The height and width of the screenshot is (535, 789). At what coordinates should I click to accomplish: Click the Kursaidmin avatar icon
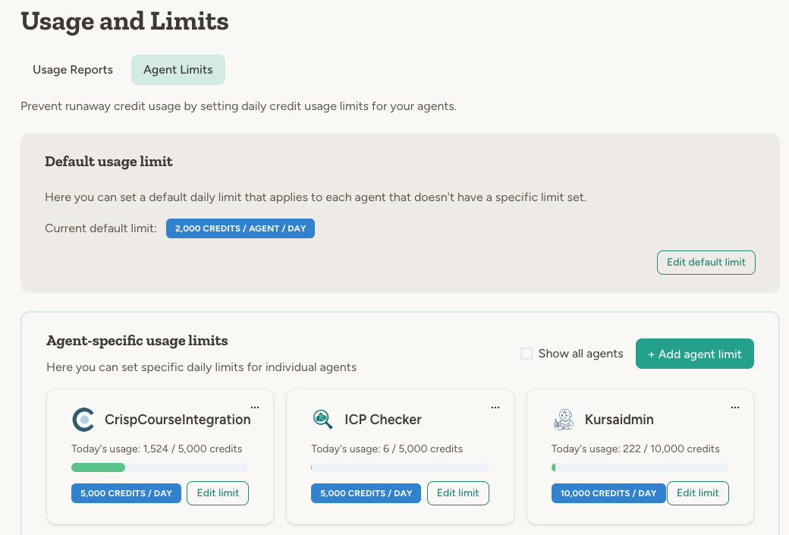coord(563,419)
